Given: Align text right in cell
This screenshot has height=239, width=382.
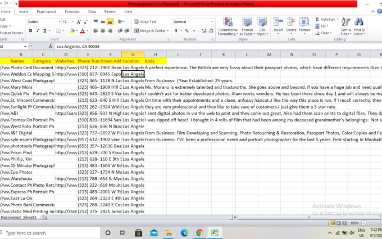Looking at the screenshot, I should click(110, 31).
